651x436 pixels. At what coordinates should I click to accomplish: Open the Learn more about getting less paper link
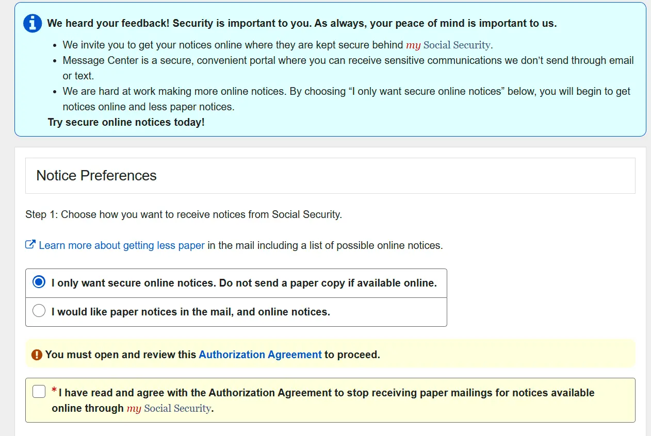click(122, 245)
